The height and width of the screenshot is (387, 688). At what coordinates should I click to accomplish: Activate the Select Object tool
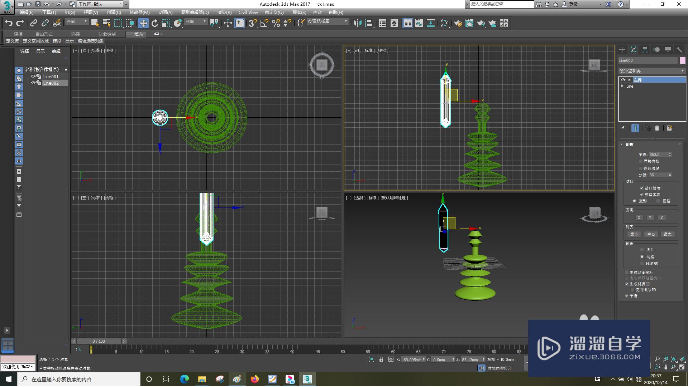tap(95, 23)
